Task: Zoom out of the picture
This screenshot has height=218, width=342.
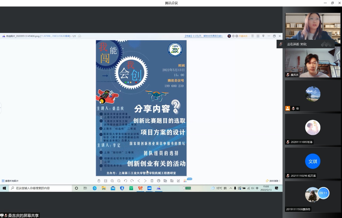Action: [x=119, y=181]
